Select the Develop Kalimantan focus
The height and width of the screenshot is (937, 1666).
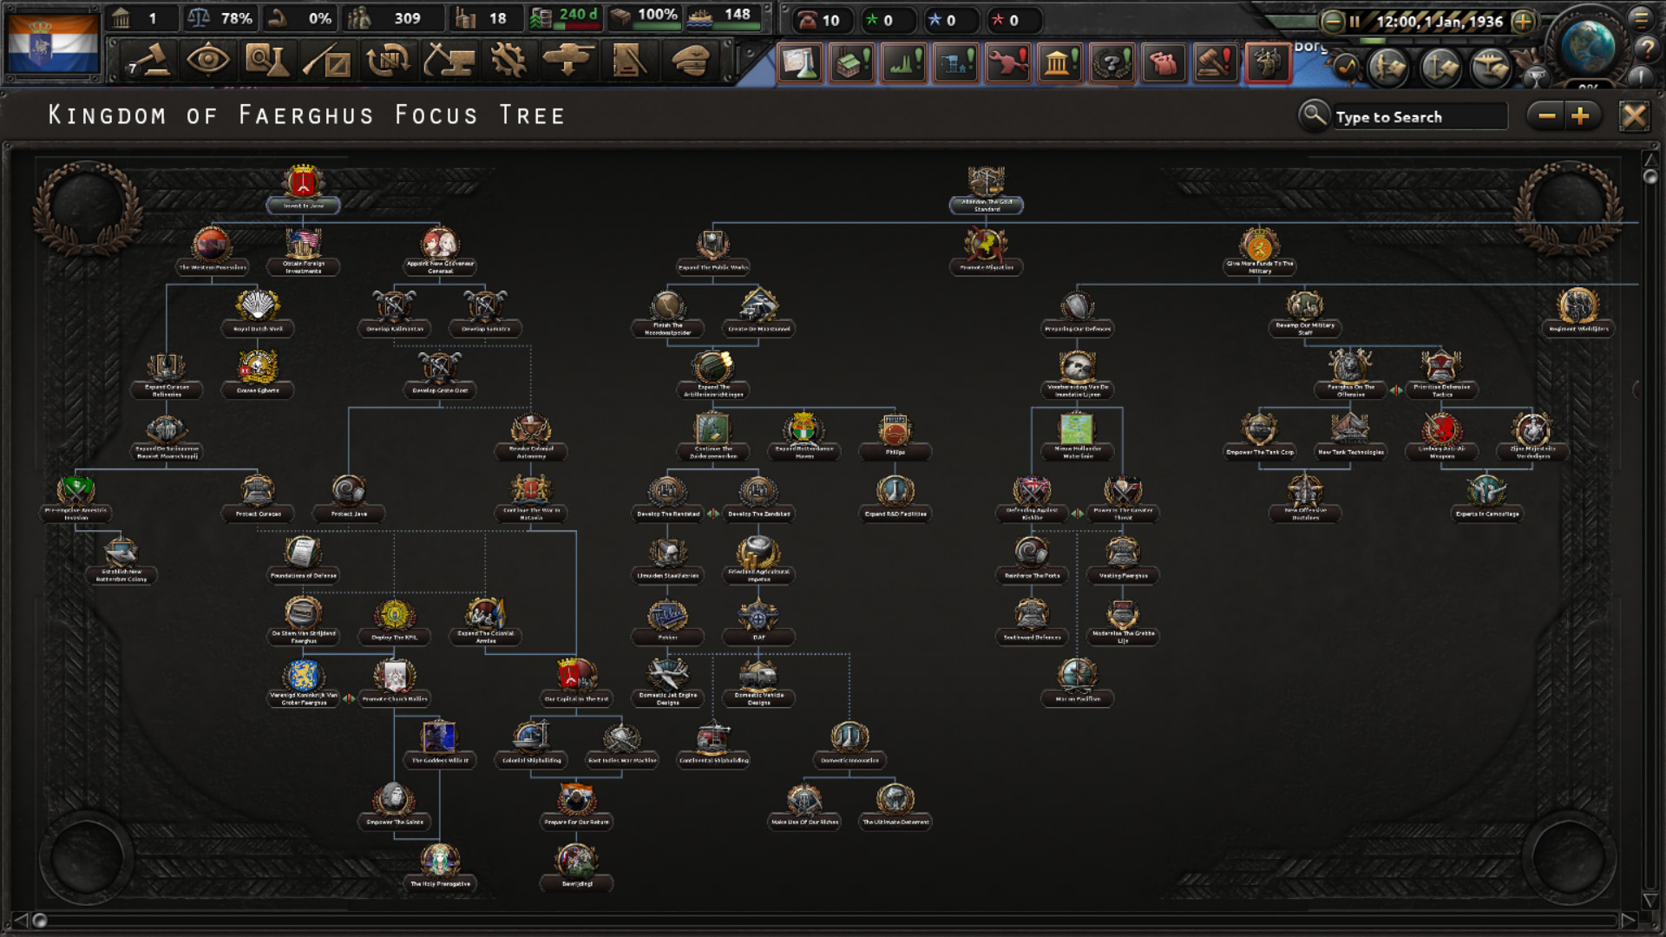coord(394,312)
